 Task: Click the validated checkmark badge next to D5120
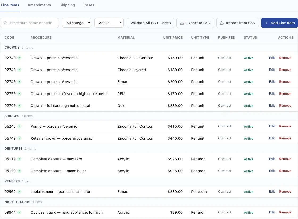coord(19,171)
